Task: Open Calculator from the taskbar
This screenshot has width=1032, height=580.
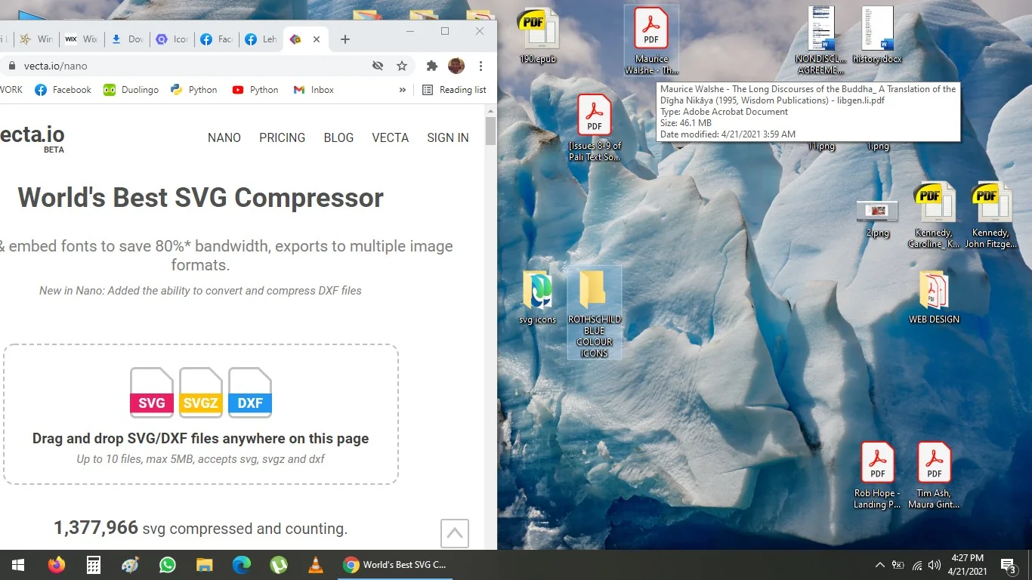Action: [94, 565]
